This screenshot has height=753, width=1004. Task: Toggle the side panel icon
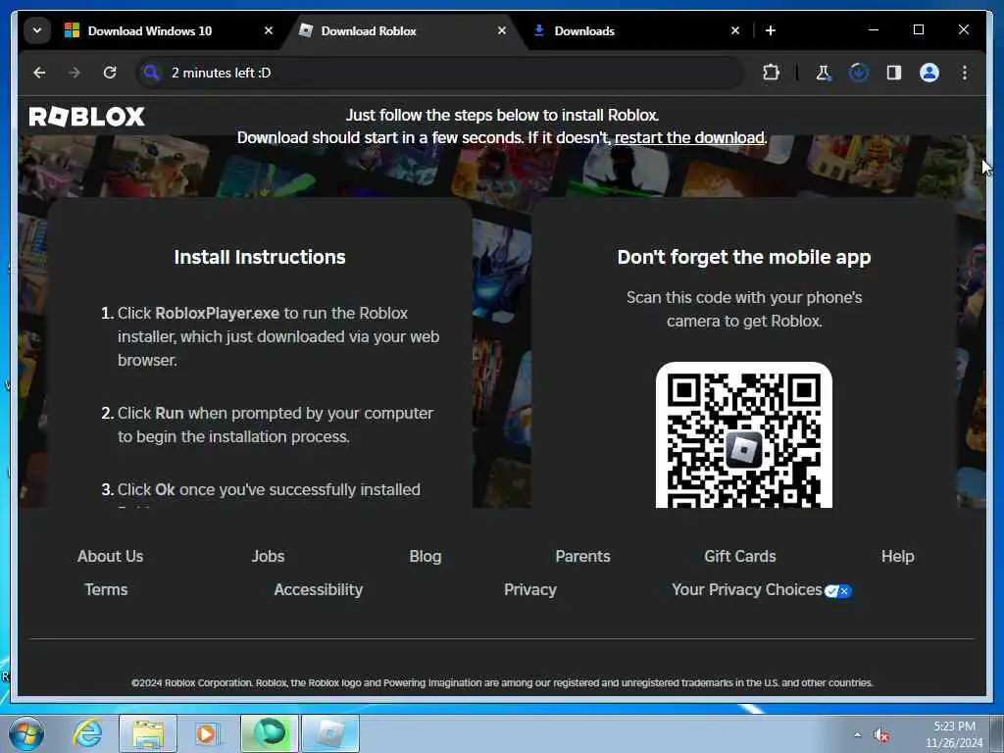click(x=894, y=73)
